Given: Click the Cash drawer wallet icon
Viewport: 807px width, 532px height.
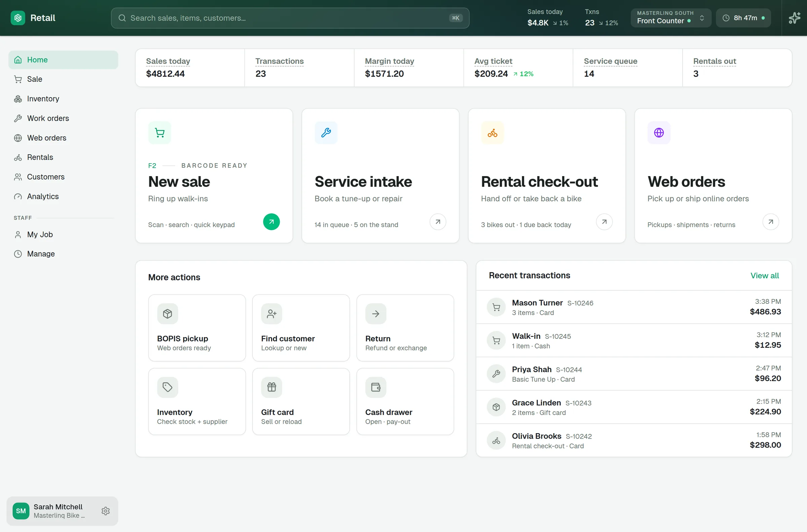Looking at the screenshot, I should click(x=376, y=387).
